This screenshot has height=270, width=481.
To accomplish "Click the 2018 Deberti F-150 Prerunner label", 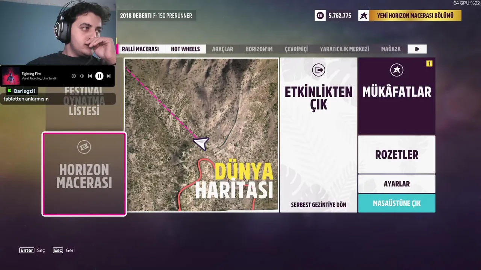I will (156, 16).
